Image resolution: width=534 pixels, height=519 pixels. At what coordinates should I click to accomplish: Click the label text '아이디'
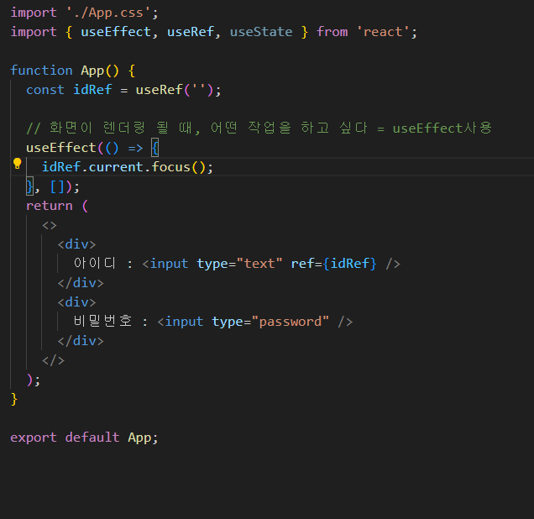pyautogui.click(x=95, y=263)
